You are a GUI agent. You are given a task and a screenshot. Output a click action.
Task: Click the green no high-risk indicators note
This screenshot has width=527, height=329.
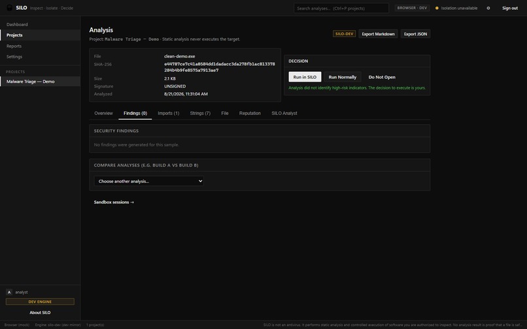click(x=357, y=88)
